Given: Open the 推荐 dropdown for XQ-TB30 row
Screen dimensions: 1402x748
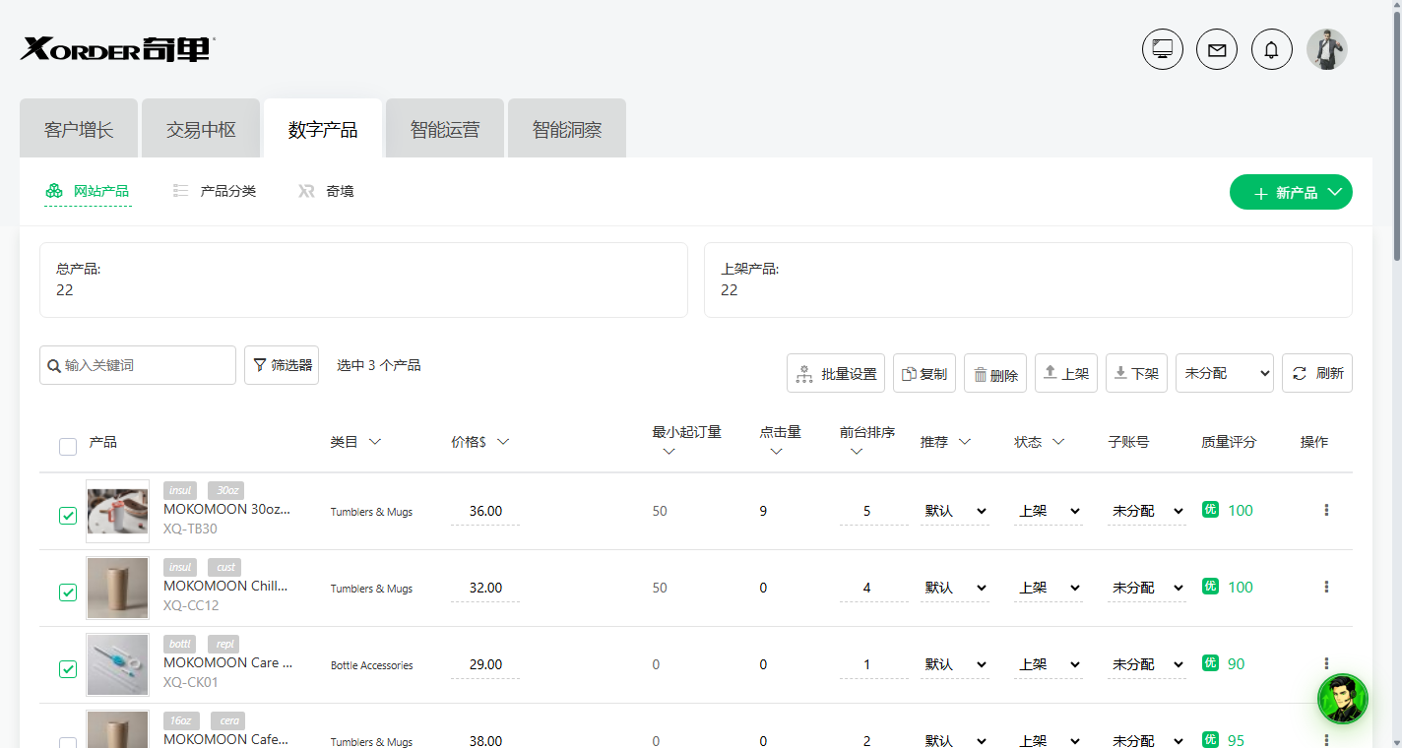Looking at the screenshot, I should click(x=955, y=511).
